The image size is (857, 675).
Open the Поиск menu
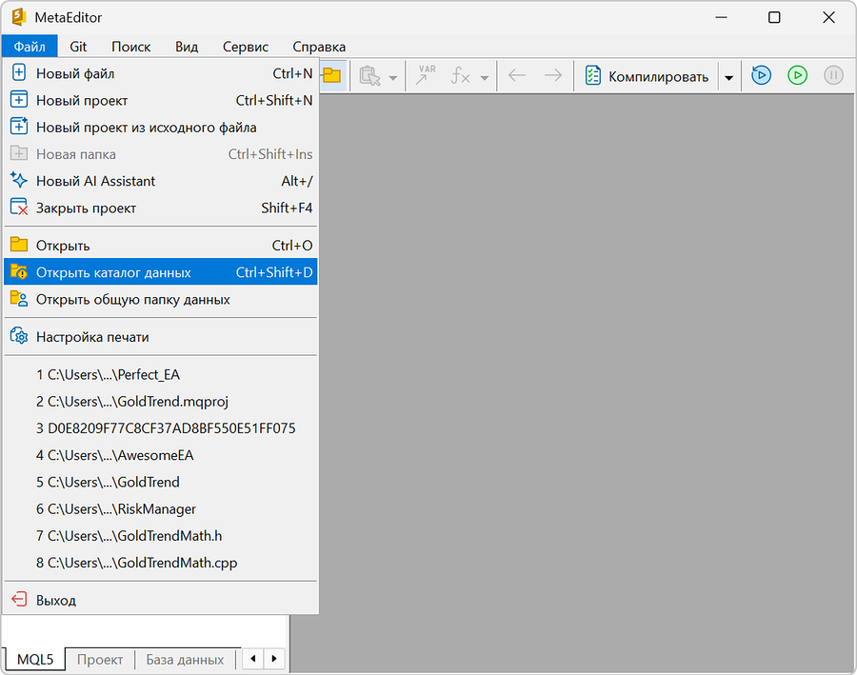pyautogui.click(x=131, y=47)
